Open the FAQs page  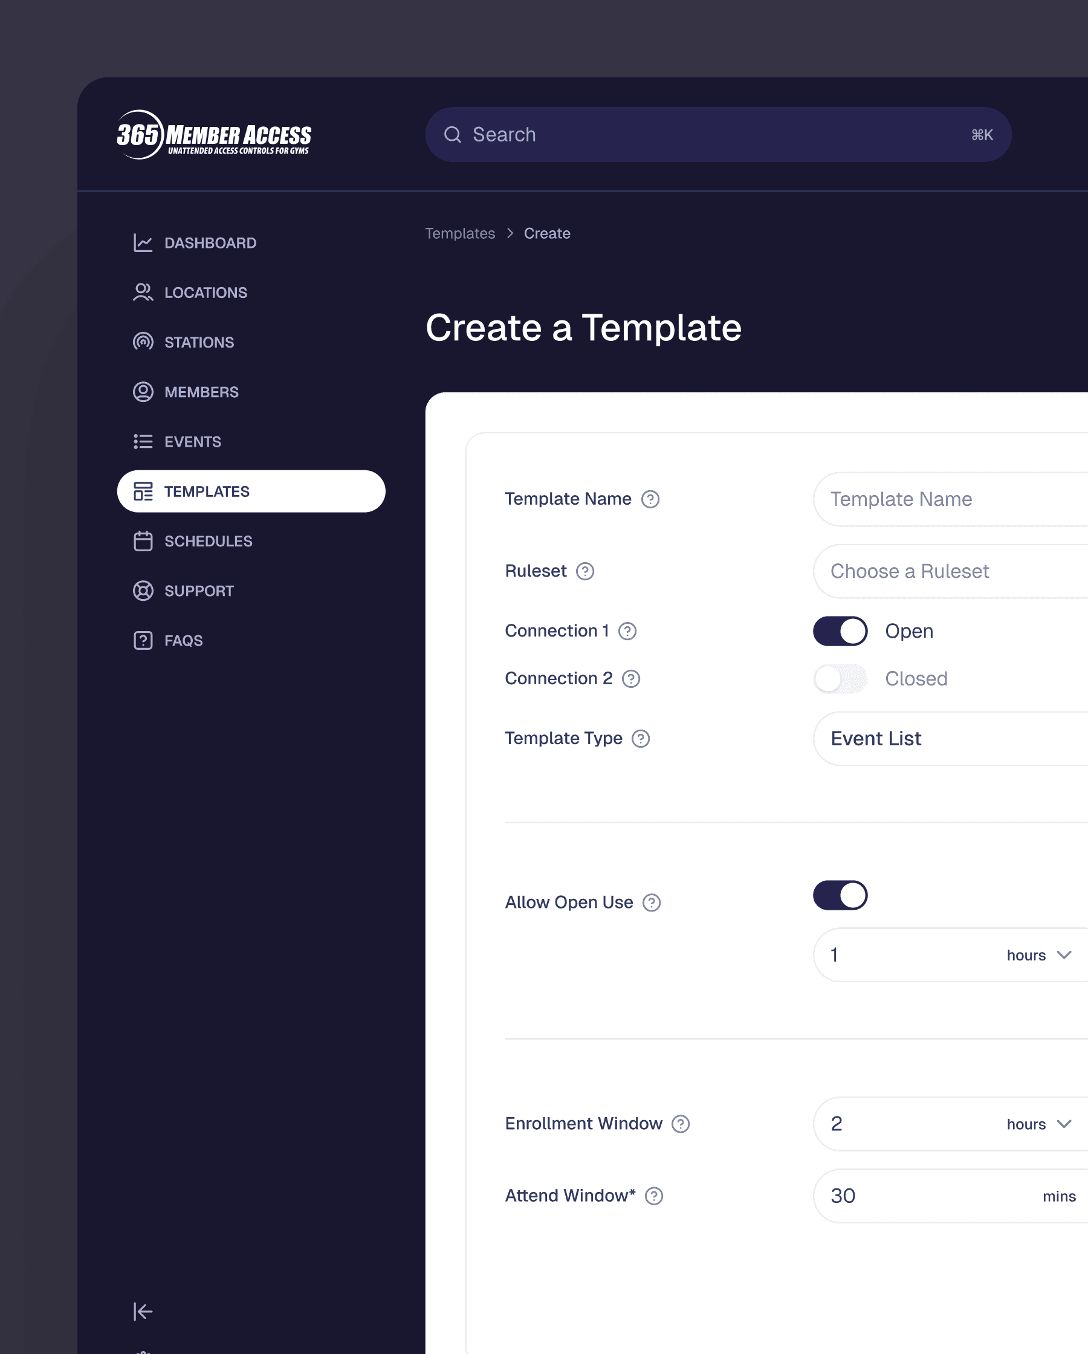click(x=251, y=641)
